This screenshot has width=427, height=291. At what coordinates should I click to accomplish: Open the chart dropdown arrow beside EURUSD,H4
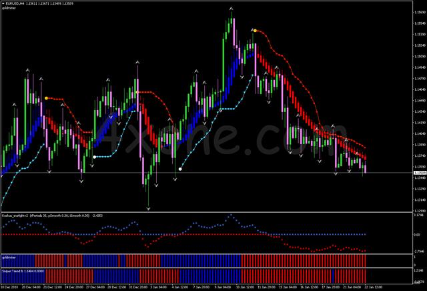pos(3,3)
